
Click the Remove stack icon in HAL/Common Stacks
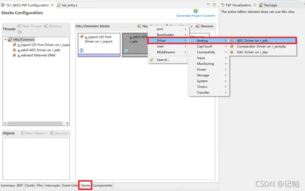point(198,26)
